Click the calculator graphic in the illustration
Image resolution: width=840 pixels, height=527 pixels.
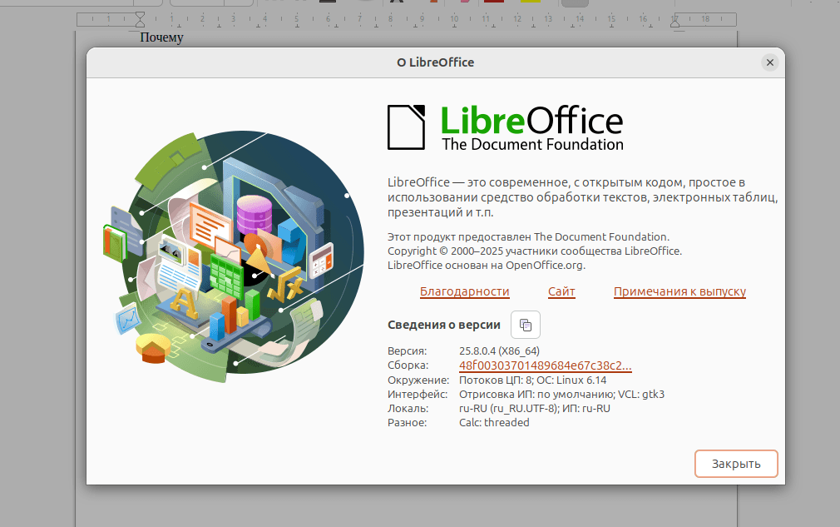click(x=321, y=261)
